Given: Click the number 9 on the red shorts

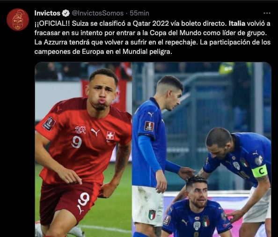Looking at the screenshot, I should pos(84,199).
